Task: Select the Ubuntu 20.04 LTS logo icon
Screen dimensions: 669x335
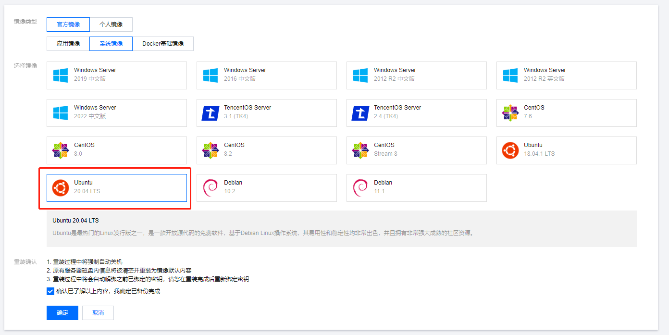Action: pos(61,187)
